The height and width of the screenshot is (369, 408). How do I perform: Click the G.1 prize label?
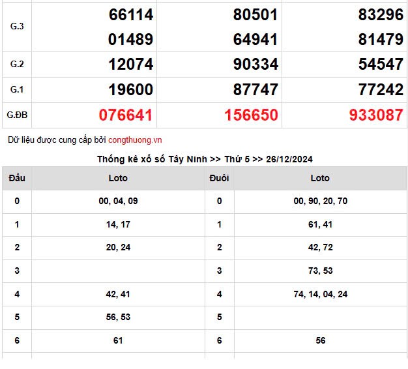click(x=18, y=90)
